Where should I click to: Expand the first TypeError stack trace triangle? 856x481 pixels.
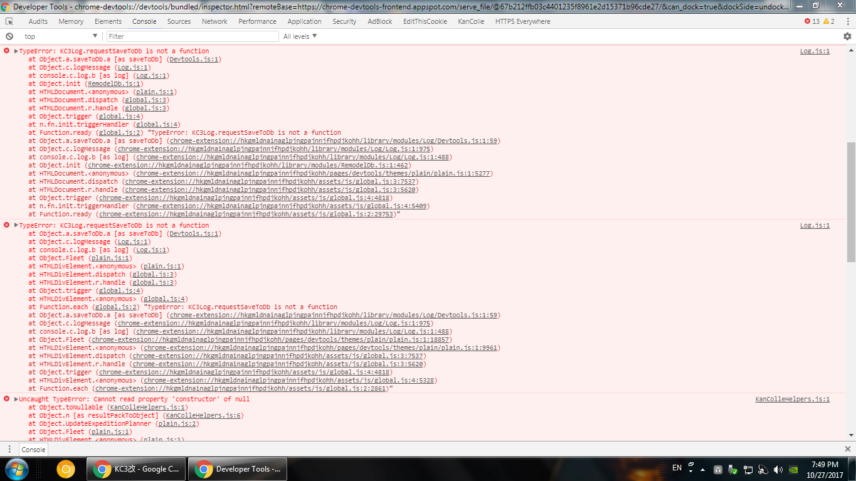pyautogui.click(x=16, y=51)
